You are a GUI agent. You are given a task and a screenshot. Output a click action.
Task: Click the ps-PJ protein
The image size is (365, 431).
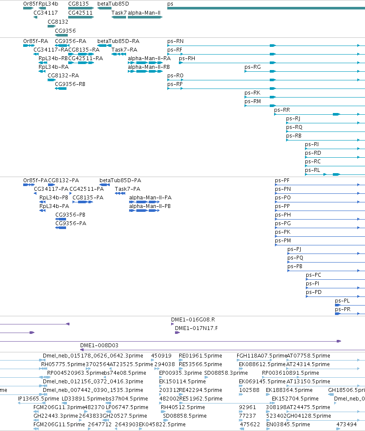326,254
